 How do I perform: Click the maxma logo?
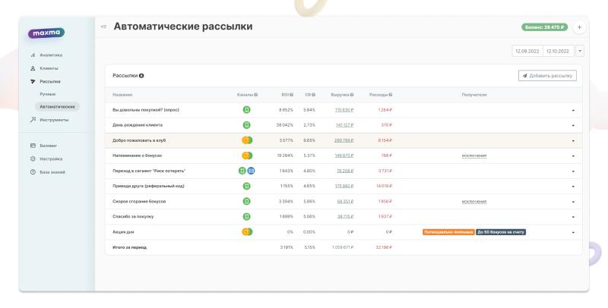point(47,33)
